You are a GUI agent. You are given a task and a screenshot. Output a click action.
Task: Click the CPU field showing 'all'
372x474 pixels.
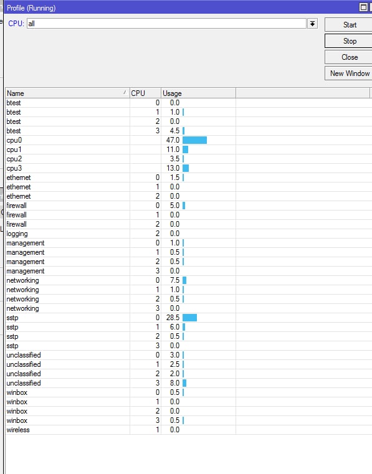(x=166, y=23)
